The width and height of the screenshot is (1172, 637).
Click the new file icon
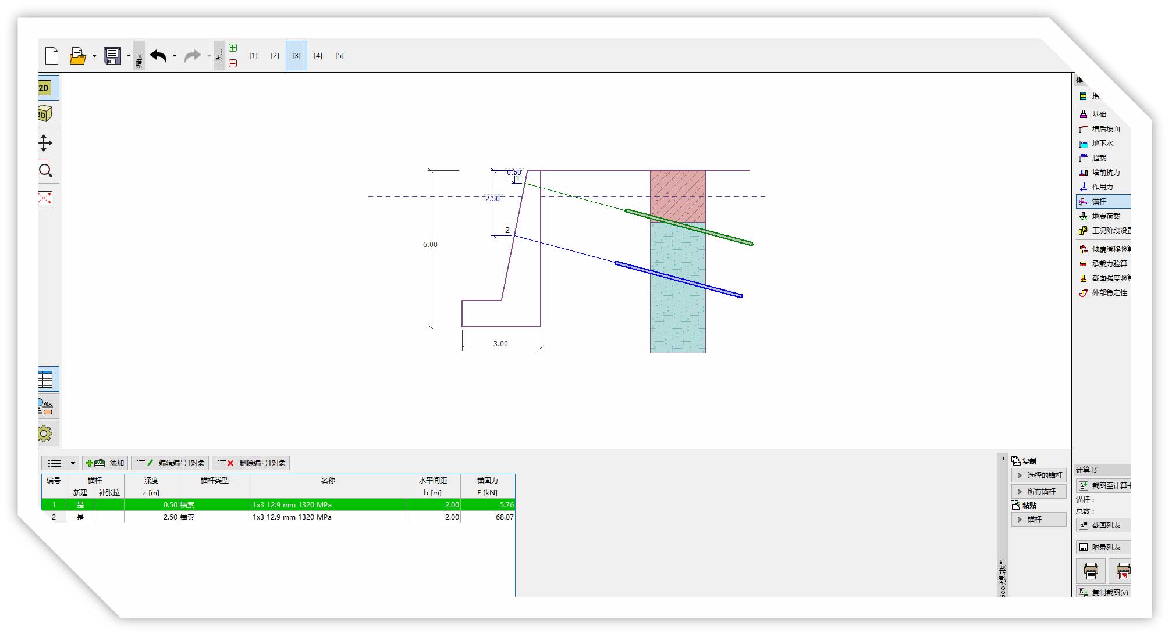coord(52,56)
